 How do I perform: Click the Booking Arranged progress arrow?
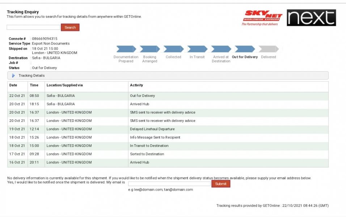coord(149,49)
